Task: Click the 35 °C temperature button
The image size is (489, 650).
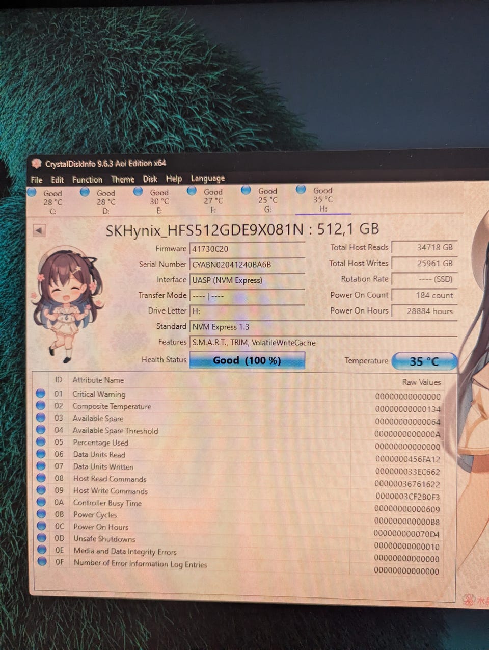Action: 424,361
